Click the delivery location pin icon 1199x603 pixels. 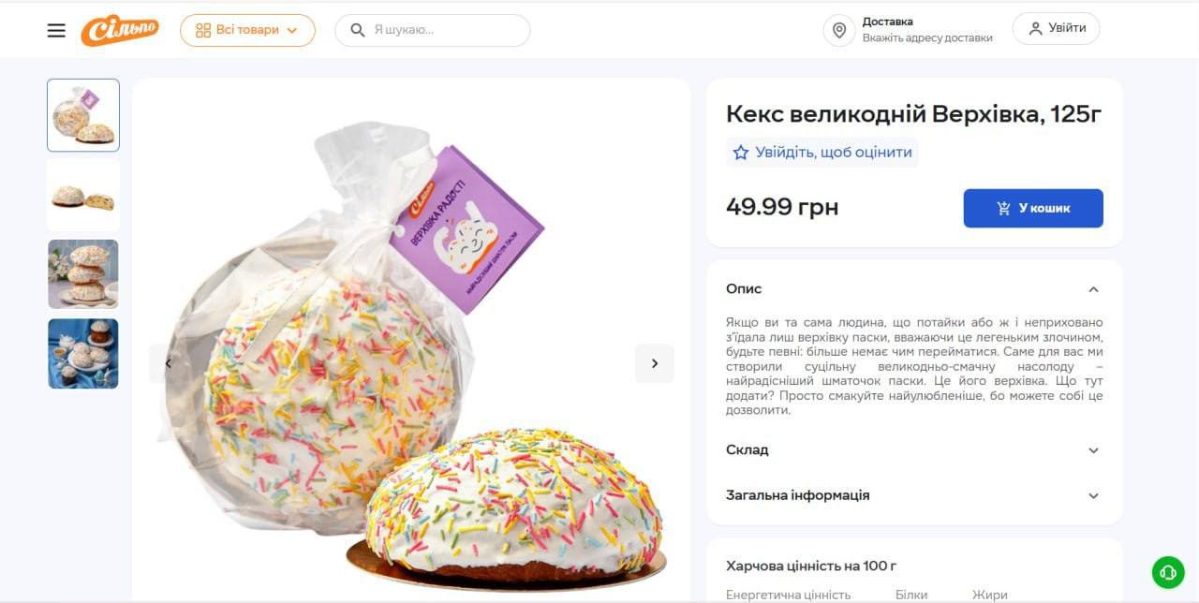[x=839, y=30]
